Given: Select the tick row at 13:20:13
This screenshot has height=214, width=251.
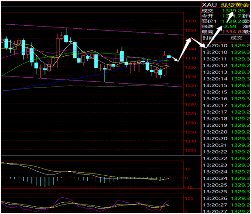Looking at the screenshot, I should coord(226,72).
